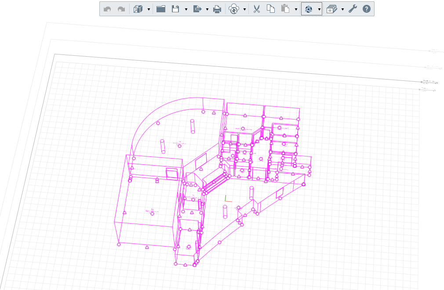
Task: Click the Redo arrow icon
Action: pyautogui.click(x=121, y=9)
